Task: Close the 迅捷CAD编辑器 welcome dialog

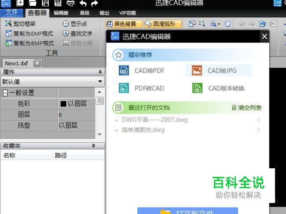Action: [264, 36]
